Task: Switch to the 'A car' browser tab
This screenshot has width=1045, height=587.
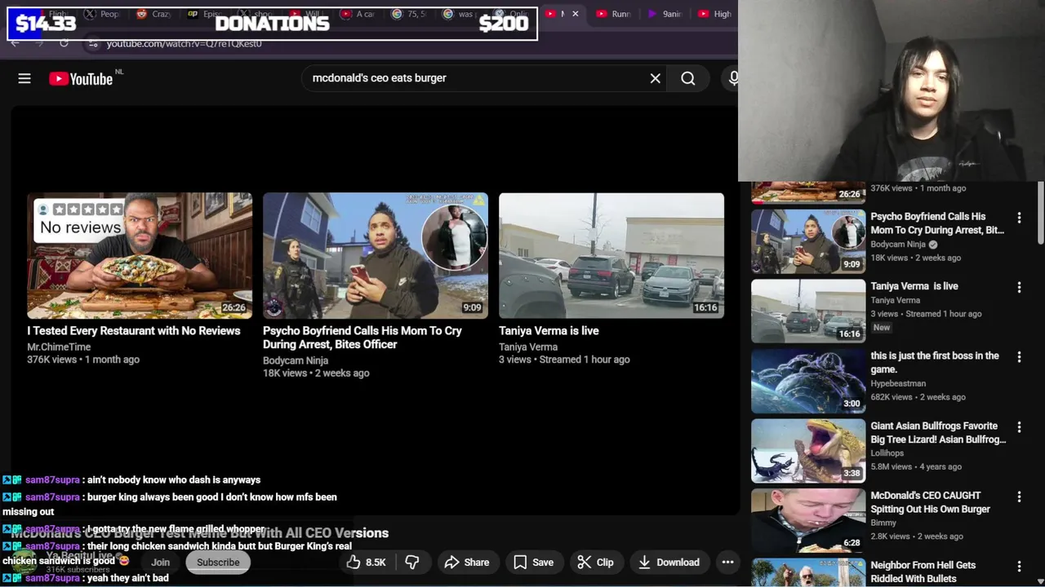Action: (358, 14)
